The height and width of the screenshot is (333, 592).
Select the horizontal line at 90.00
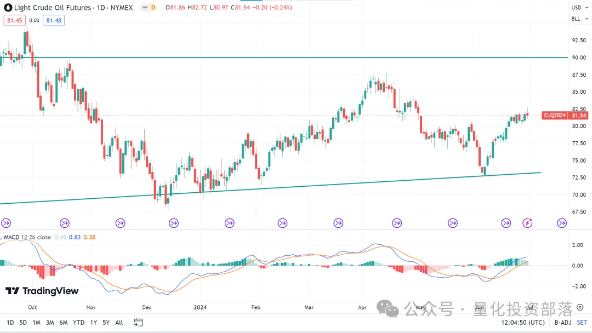(x=283, y=58)
